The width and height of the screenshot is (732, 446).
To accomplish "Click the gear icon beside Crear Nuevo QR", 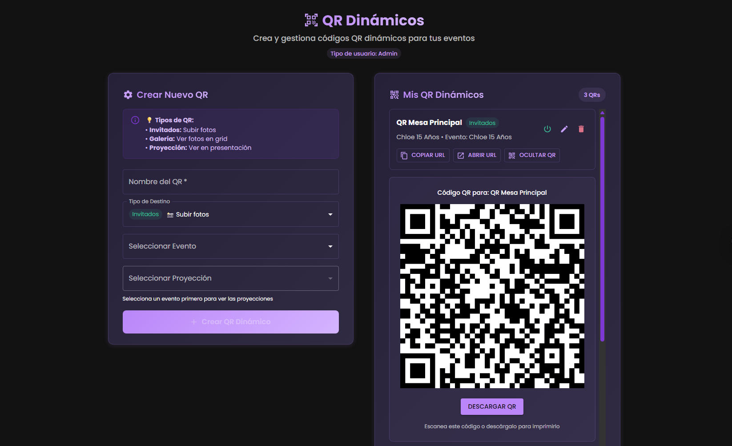I will click(128, 95).
